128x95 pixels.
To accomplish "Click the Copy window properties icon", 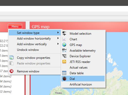I will pyautogui.click(x=12, y=58).
